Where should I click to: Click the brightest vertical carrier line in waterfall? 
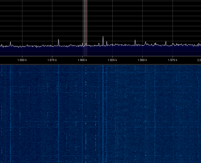click(103, 114)
